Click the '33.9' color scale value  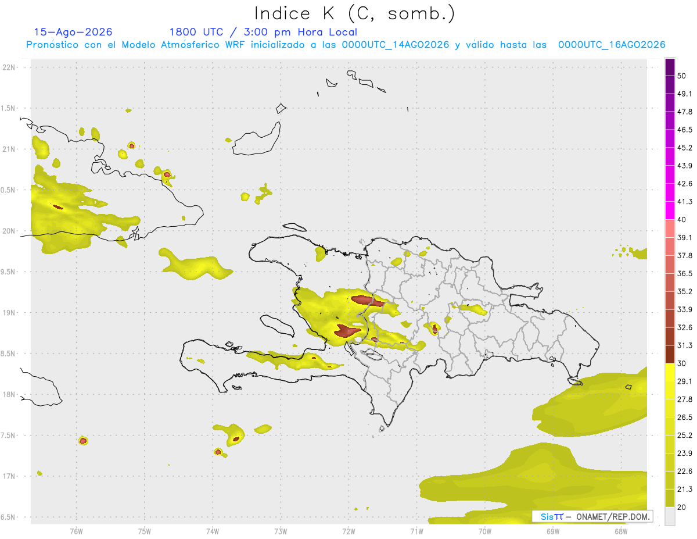[684, 309]
